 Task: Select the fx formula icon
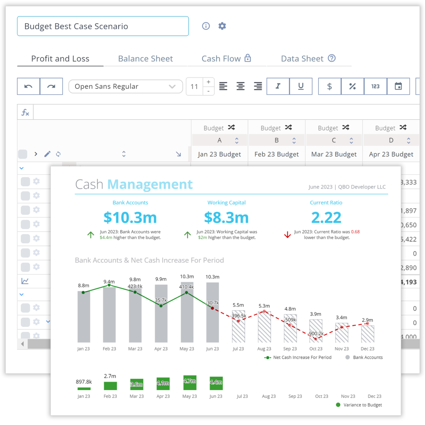[x=25, y=112]
